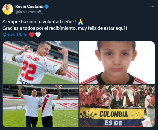Open the three-dot more options menu

[x=152, y=7]
